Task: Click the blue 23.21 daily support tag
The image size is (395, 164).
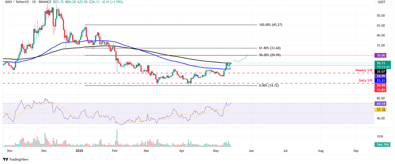Action: coord(380,80)
